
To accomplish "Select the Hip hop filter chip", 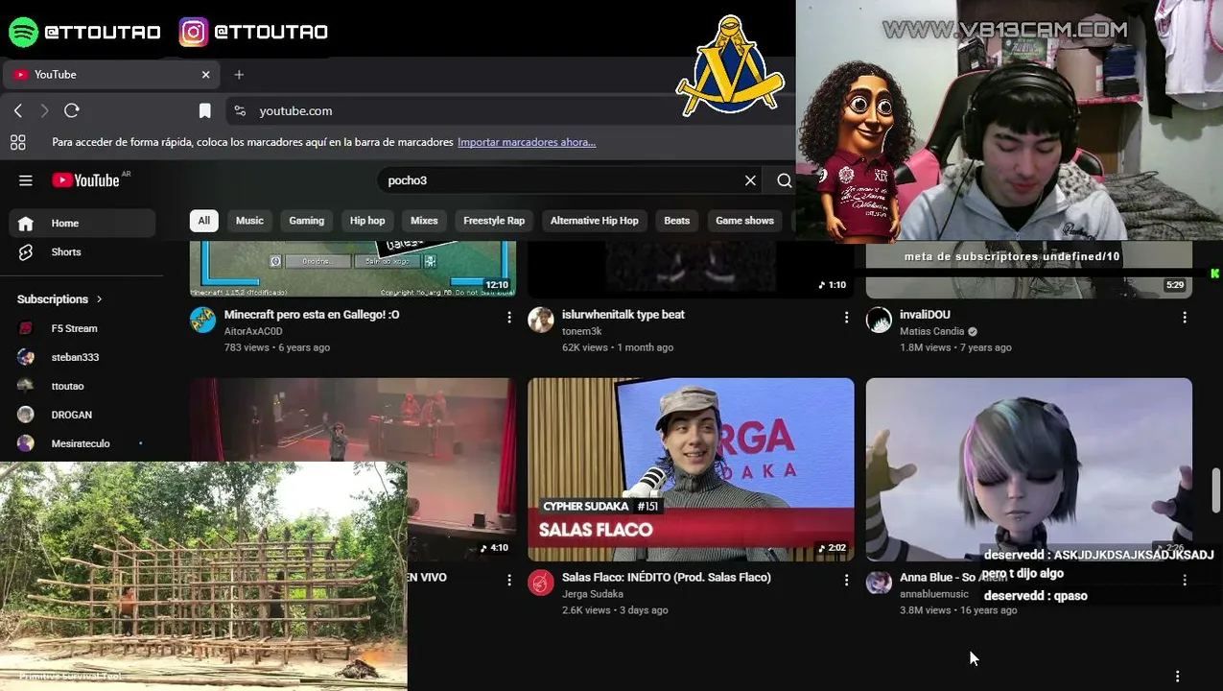I will point(367,221).
